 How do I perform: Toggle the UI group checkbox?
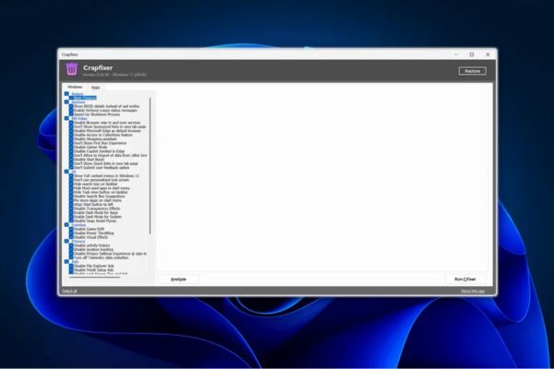(66, 172)
